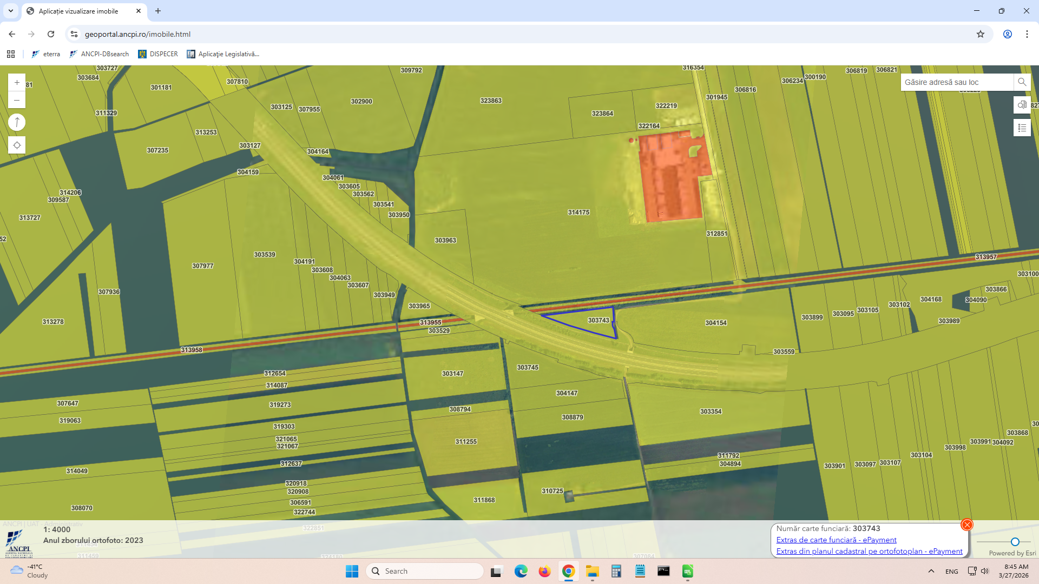Open File Explorer from the taskbar
Image resolution: width=1039 pixels, height=584 pixels.
click(x=592, y=571)
